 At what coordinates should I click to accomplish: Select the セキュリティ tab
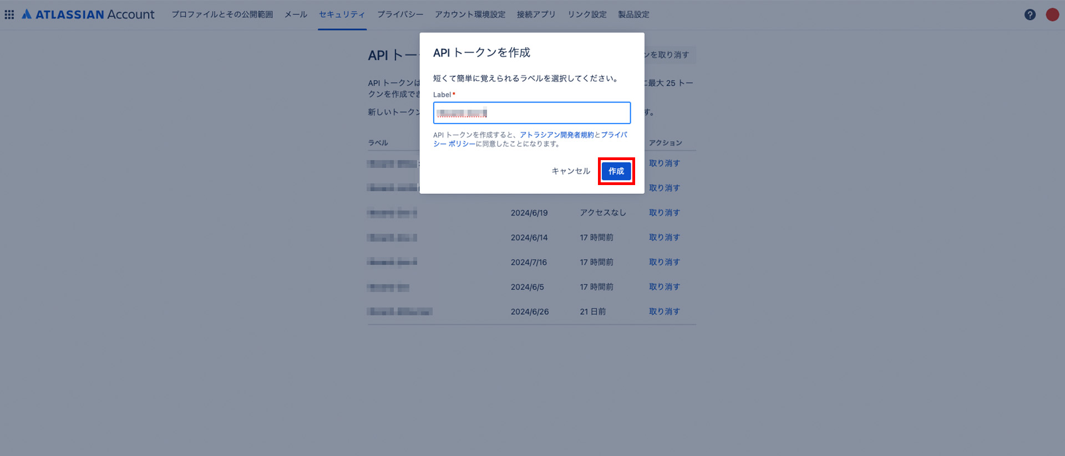pos(342,14)
